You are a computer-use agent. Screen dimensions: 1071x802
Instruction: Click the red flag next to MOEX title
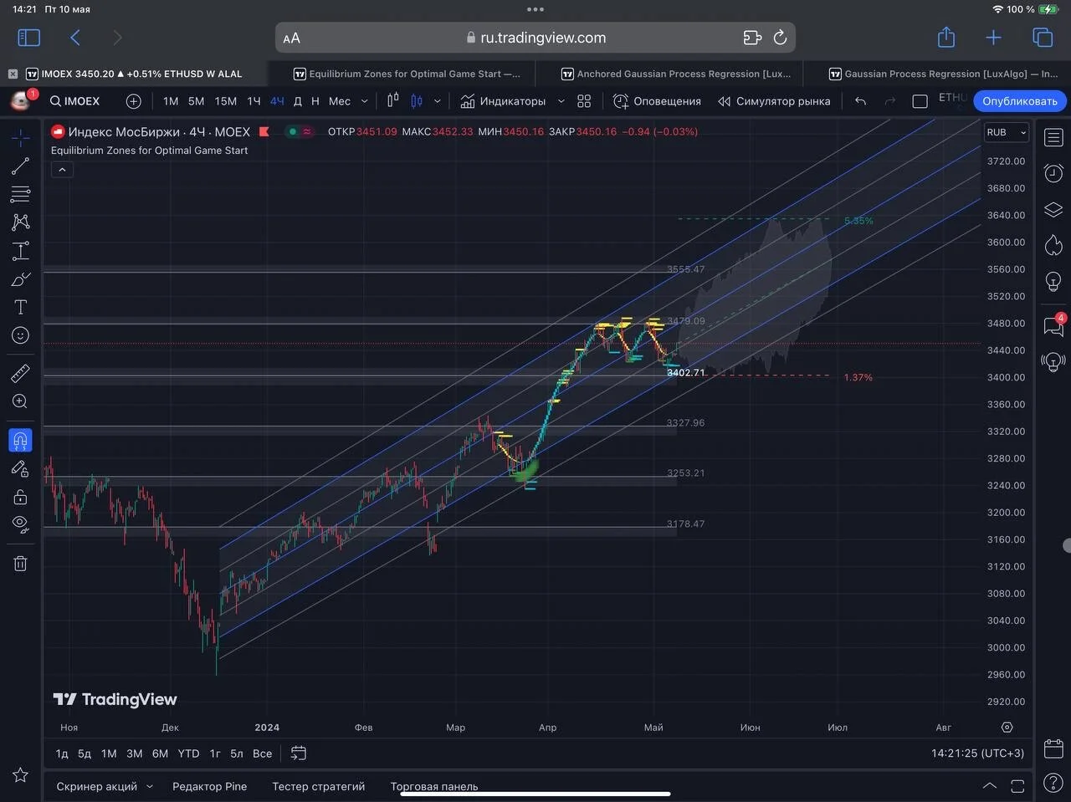pos(264,131)
